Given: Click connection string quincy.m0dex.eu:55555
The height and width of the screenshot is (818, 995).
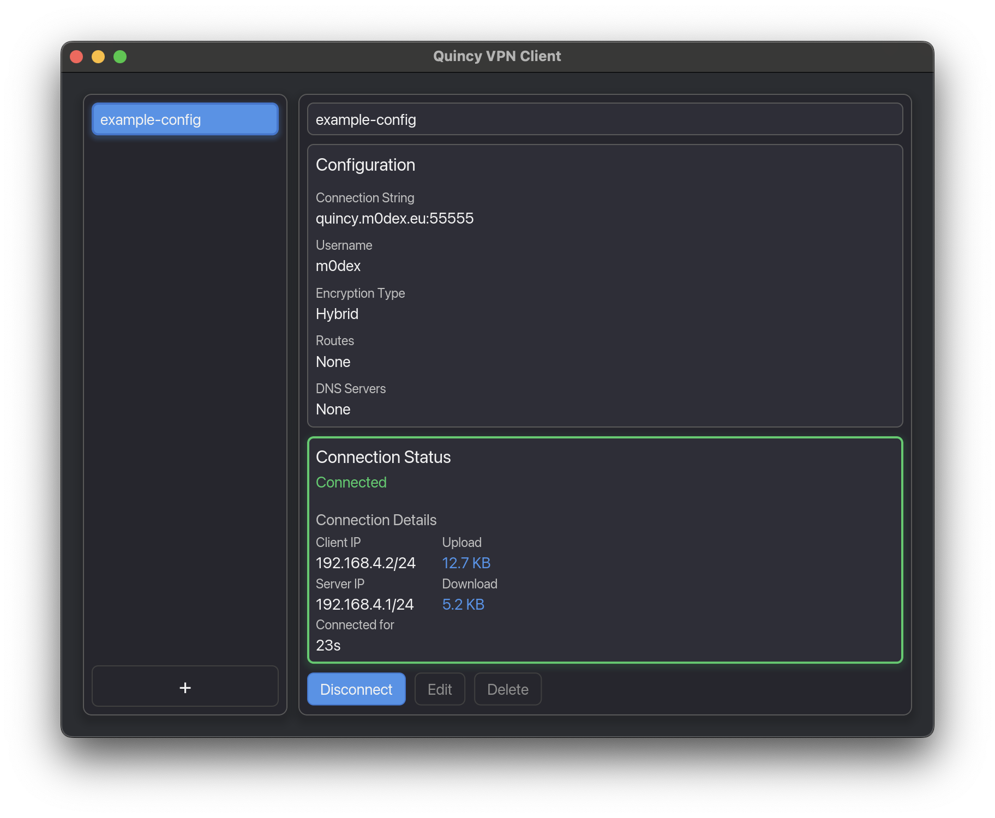Looking at the screenshot, I should click(394, 219).
